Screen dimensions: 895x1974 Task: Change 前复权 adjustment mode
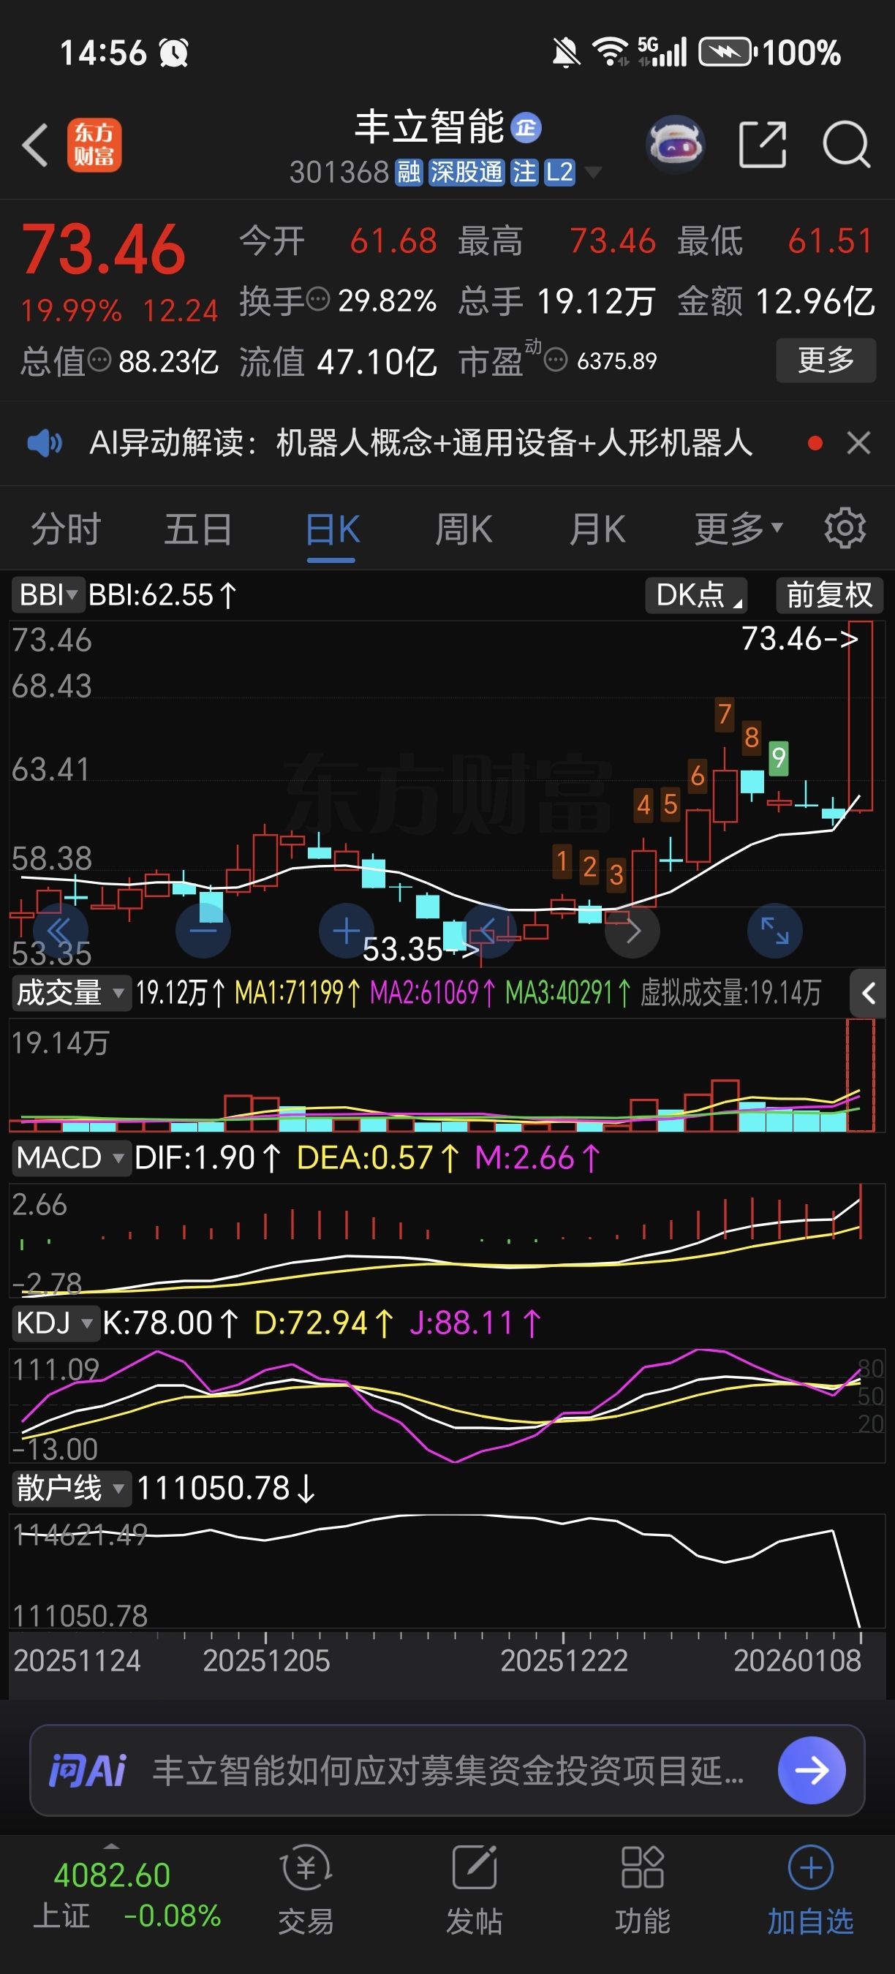pos(830,594)
